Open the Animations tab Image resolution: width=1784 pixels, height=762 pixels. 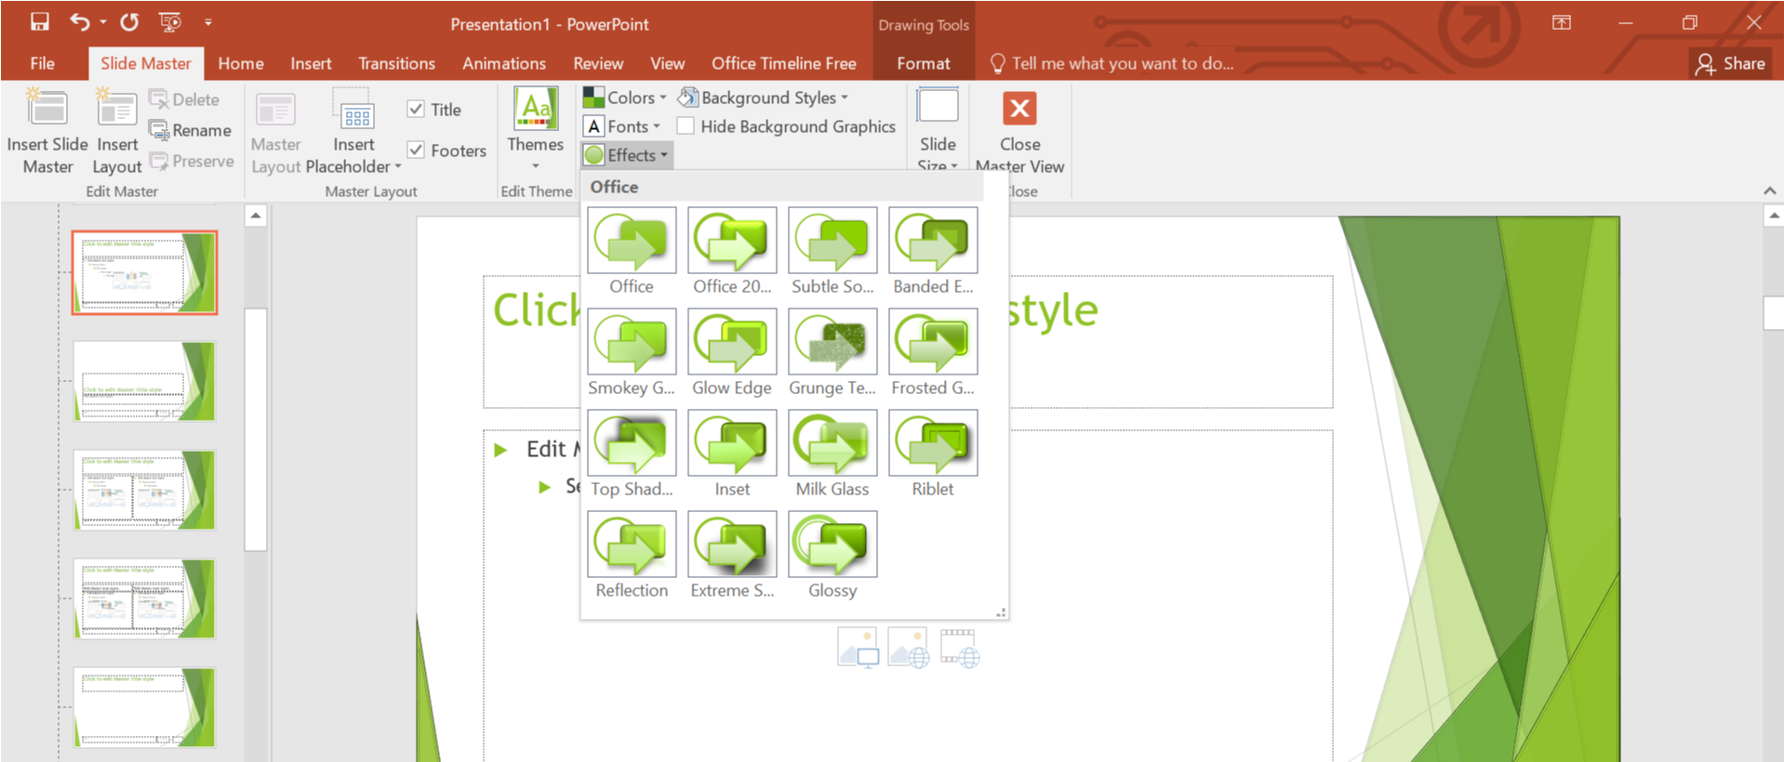click(504, 63)
